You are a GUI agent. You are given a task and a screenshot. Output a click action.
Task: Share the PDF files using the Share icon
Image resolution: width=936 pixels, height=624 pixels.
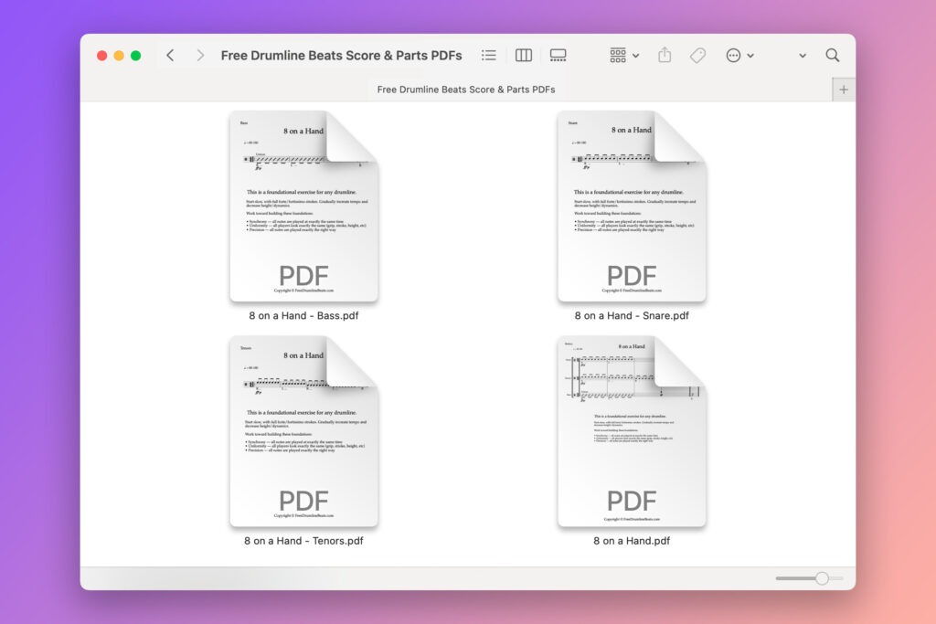coord(665,55)
